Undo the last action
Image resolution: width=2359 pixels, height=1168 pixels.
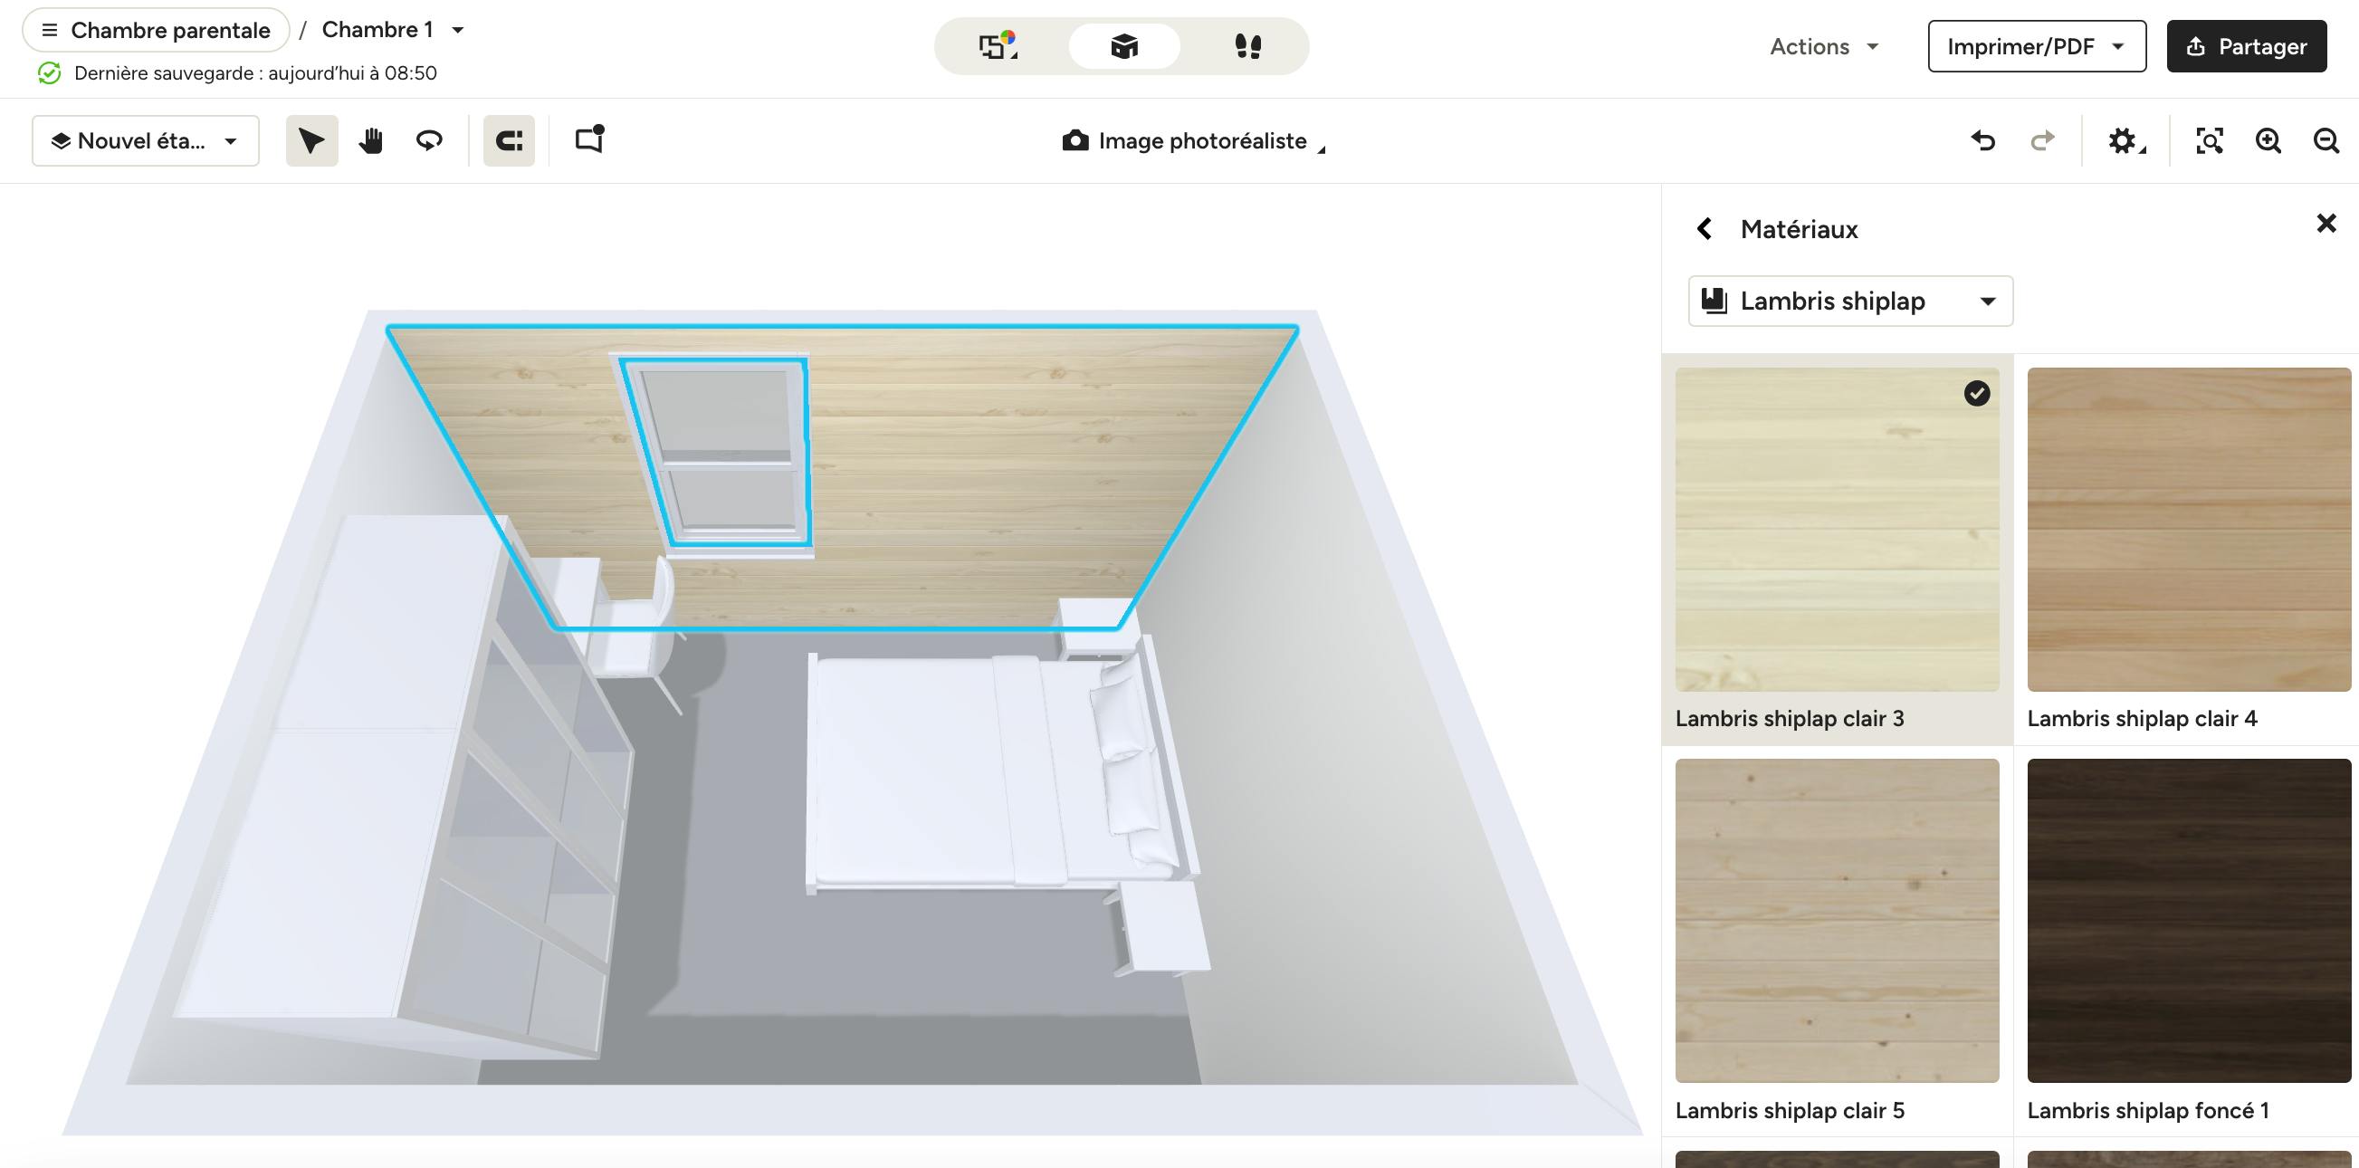point(1983,140)
